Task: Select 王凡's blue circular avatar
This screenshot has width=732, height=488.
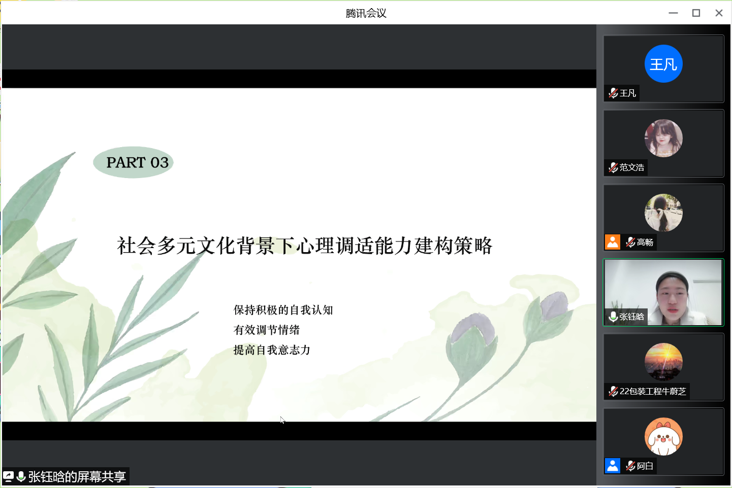Action: (663, 64)
